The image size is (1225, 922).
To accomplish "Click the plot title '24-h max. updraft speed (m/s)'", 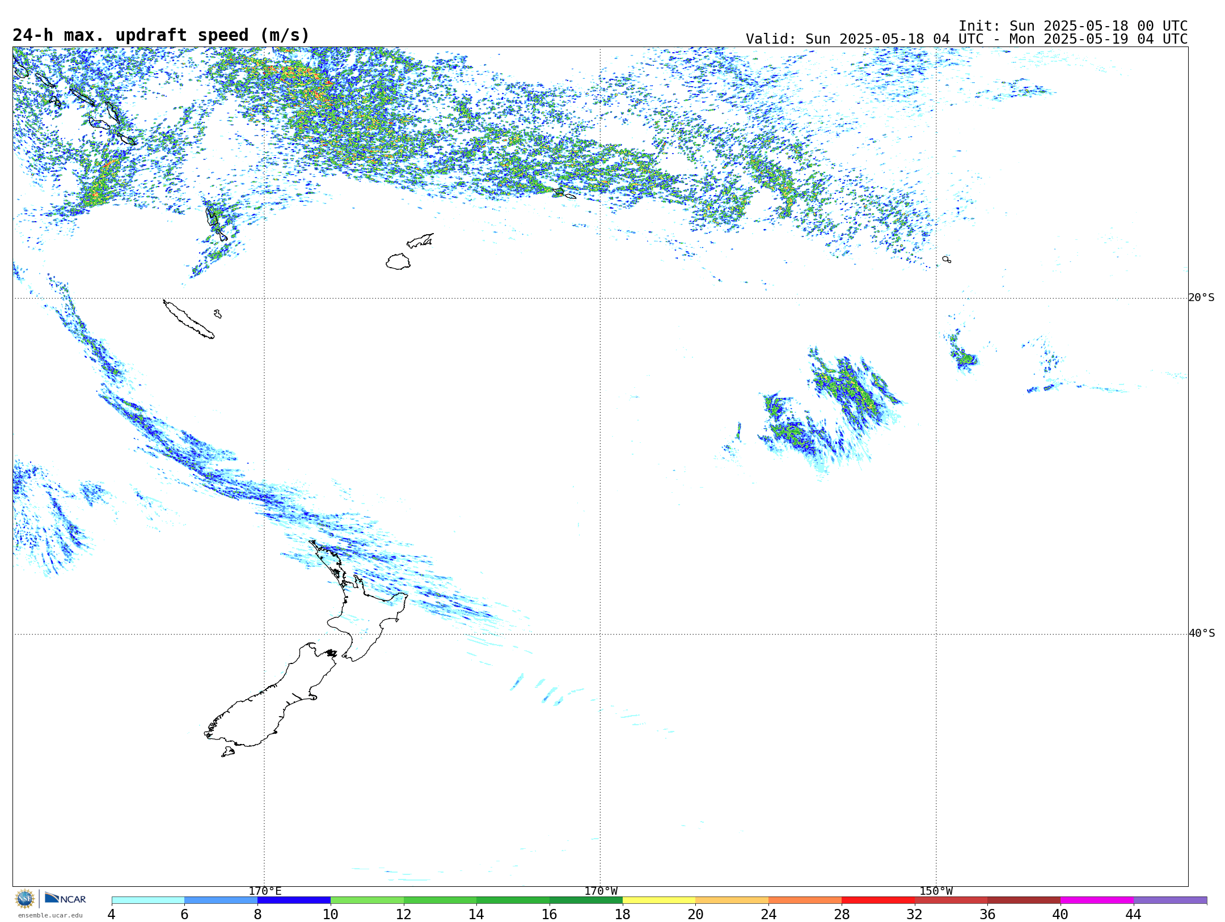I will pyautogui.click(x=161, y=35).
